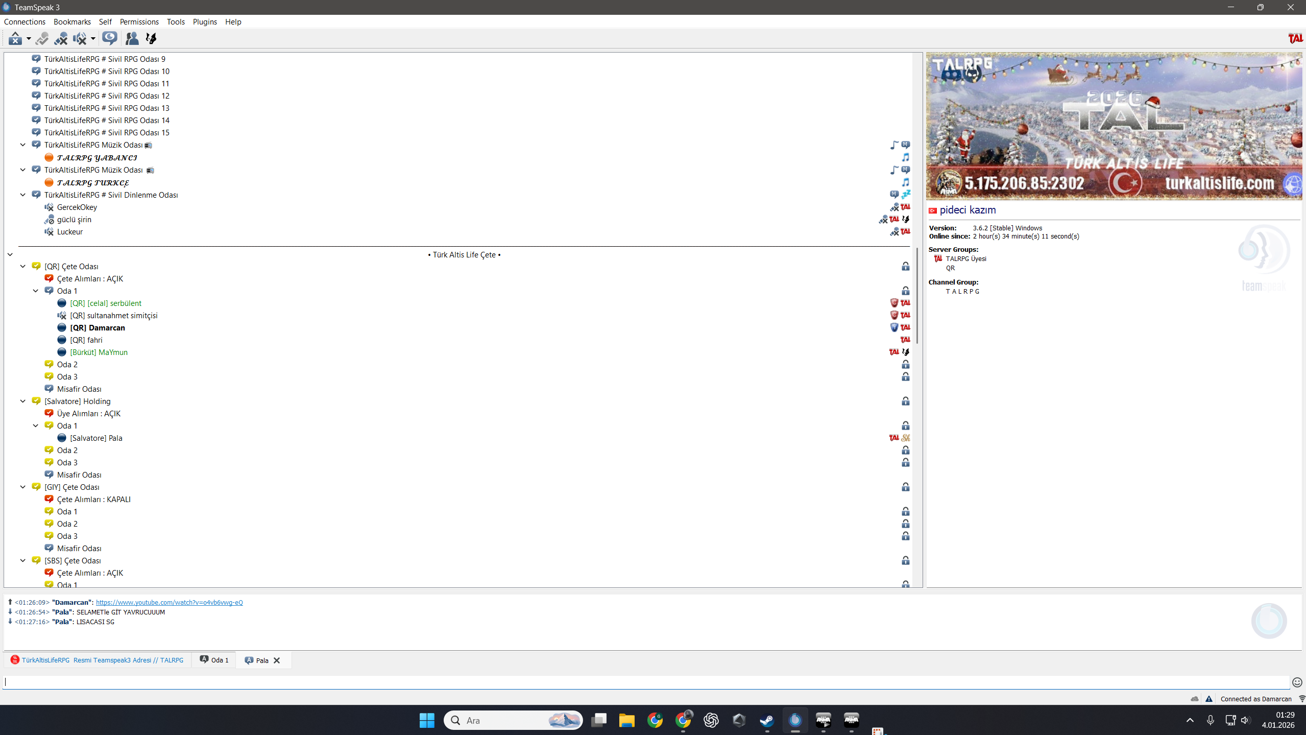Select the user 'güclü şirin'
Image resolution: width=1306 pixels, height=735 pixels.
74,219
